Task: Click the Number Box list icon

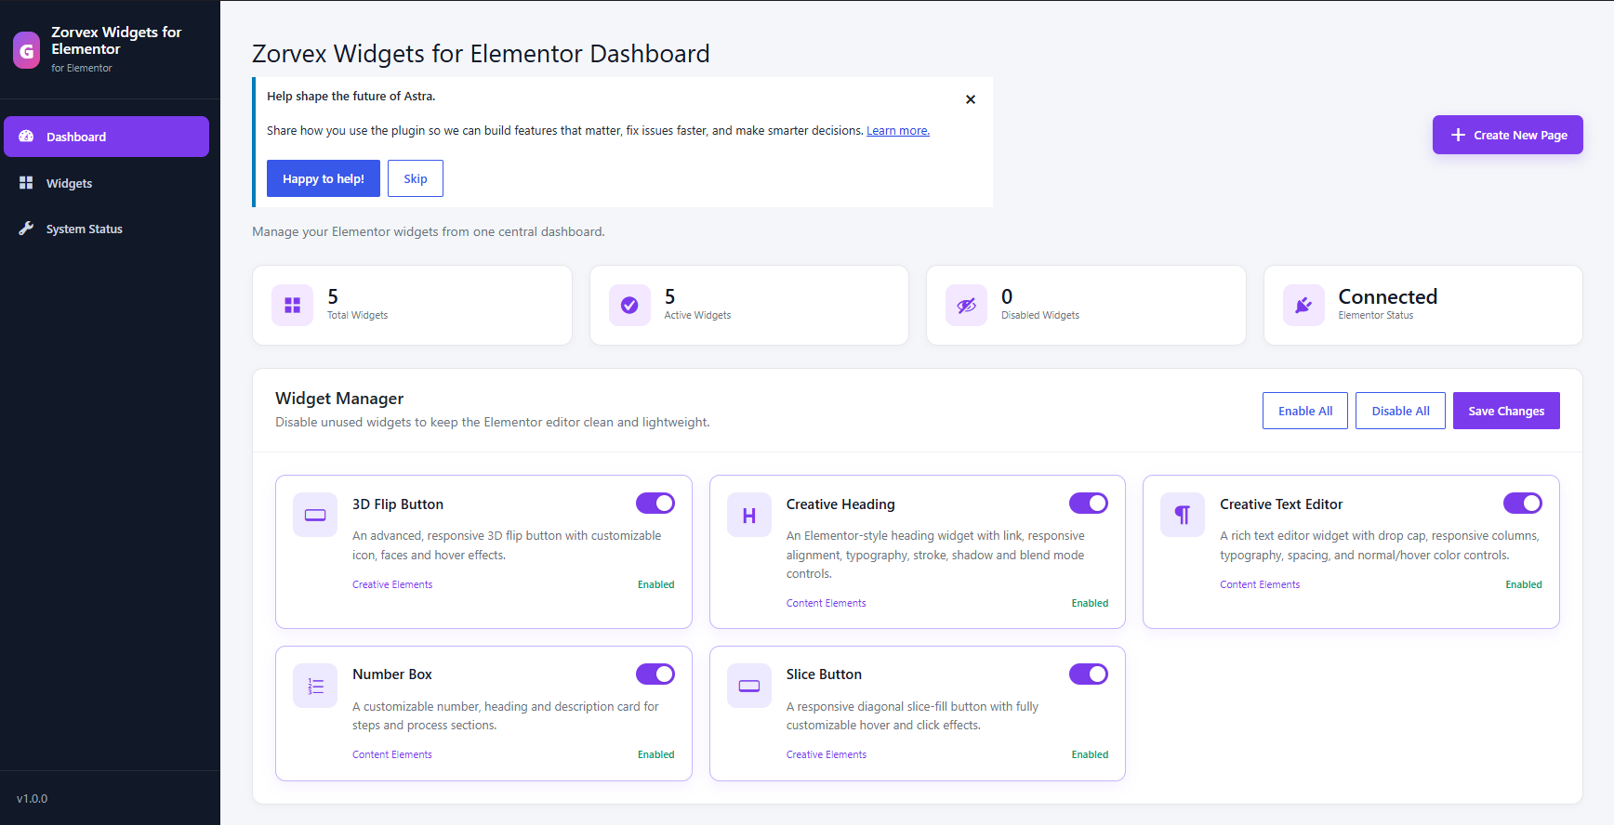Action: pyautogui.click(x=315, y=686)
